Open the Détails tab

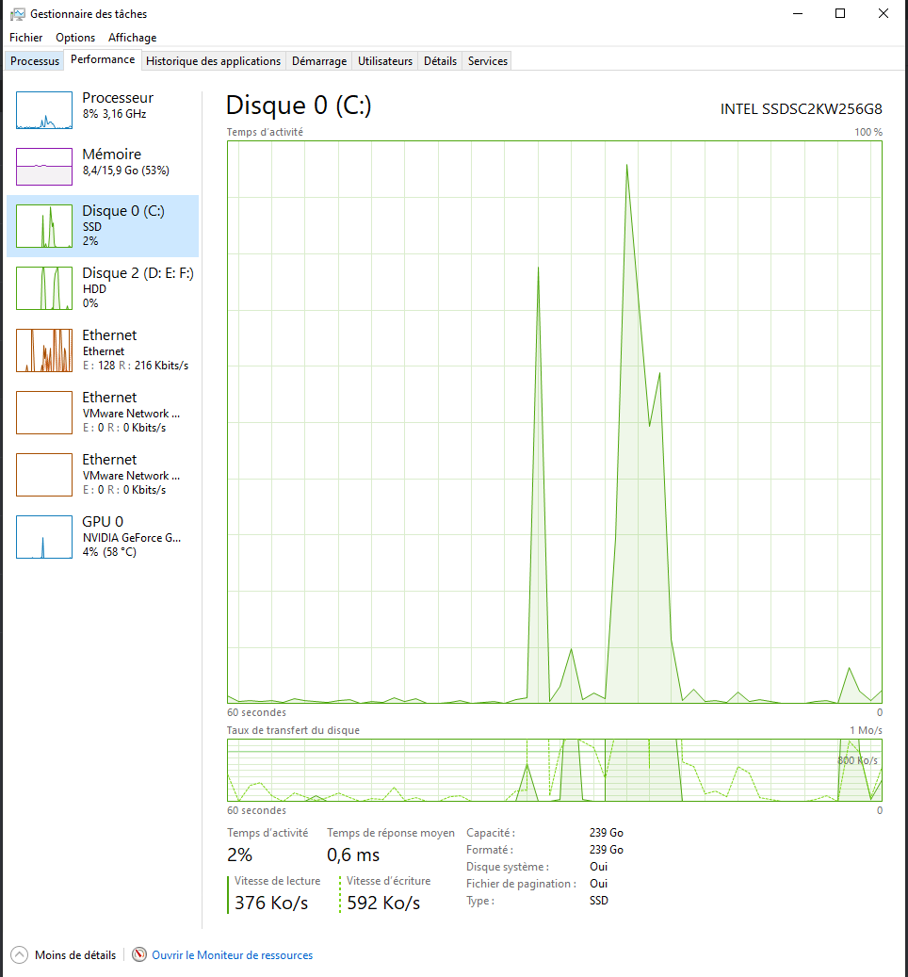coord(440,59)
